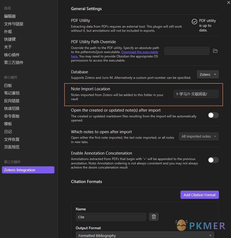Open 白板 plugin settings
The image size is (231, 238).
(8, 85)
